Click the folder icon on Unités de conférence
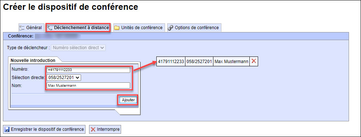Viewport: 361px width, 137px height. [x=117, y=28]
